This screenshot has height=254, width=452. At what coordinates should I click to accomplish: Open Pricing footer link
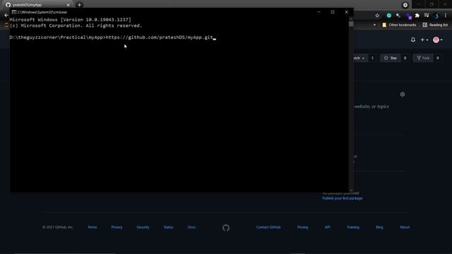tap(303, 227)
